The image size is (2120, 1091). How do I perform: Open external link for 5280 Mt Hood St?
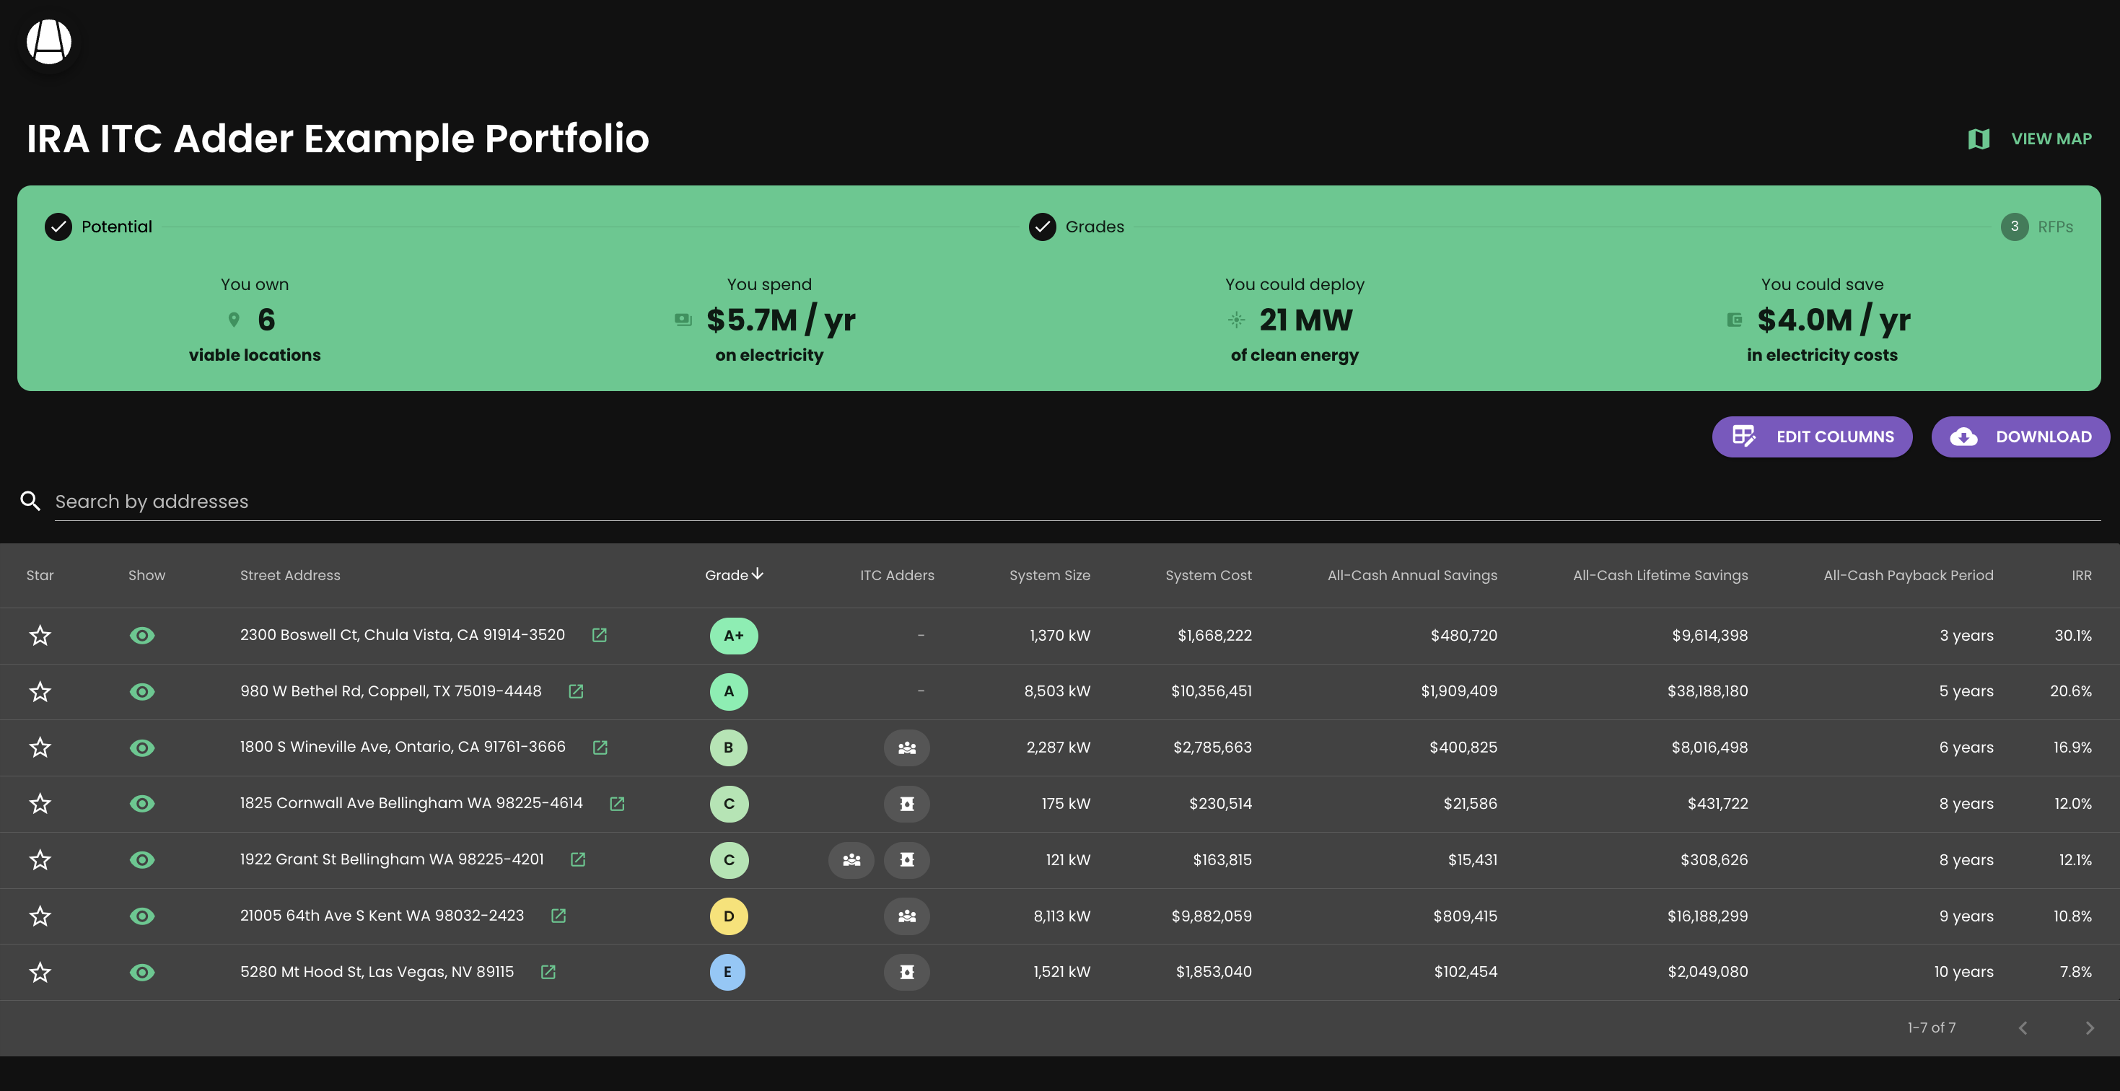548,972
